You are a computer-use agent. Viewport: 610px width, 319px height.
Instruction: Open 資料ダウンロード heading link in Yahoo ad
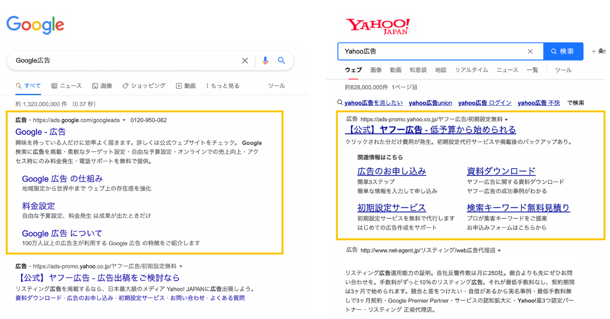pyautogui.click(x=501, y=171)
